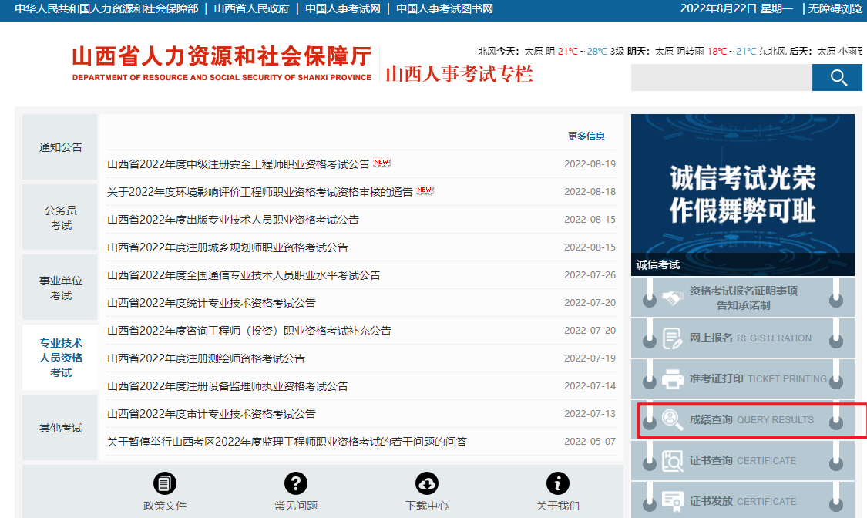Open the 关于我们 info icon

558,483
